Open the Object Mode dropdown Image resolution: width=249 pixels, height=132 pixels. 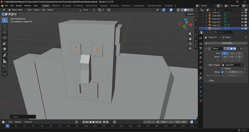coord(17,10)
